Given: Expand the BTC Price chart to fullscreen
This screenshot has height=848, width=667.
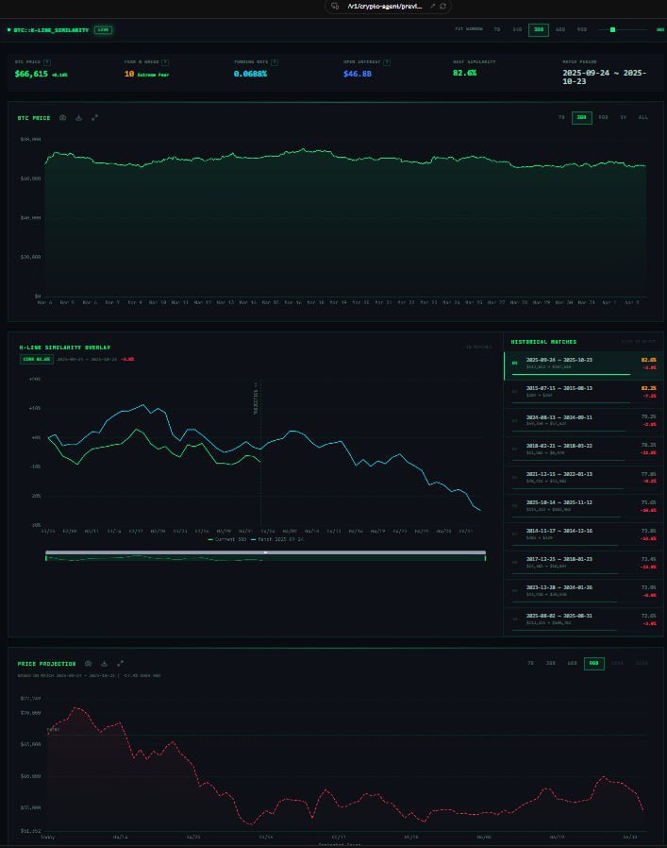Looking at the screenshot, I should point(94,118).
